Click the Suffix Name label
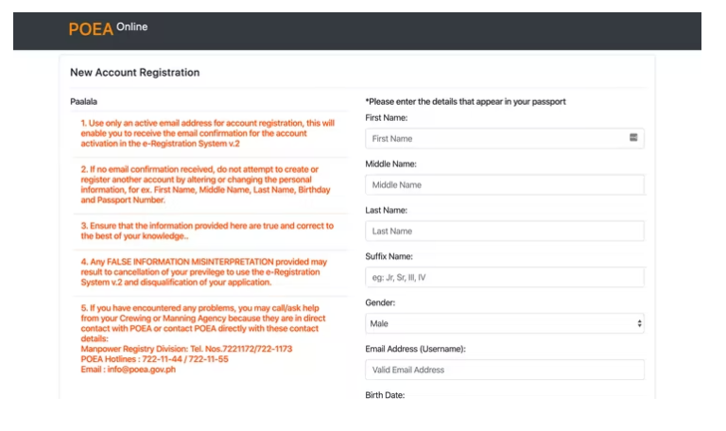726x431 pixels. tap(389, 256)
